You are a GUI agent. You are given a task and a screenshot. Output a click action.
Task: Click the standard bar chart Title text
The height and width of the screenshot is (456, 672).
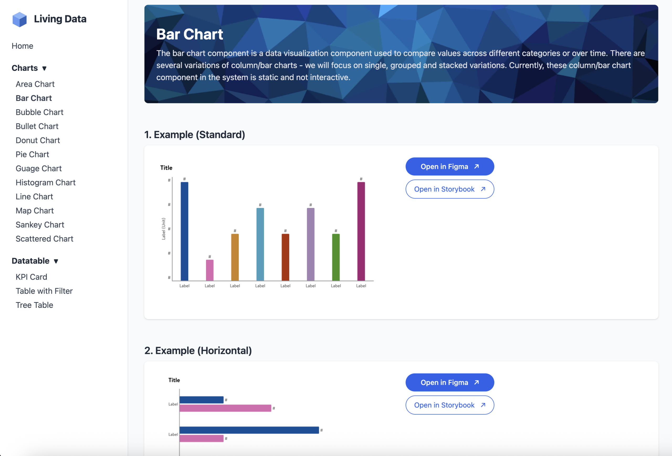pos(166,168)
